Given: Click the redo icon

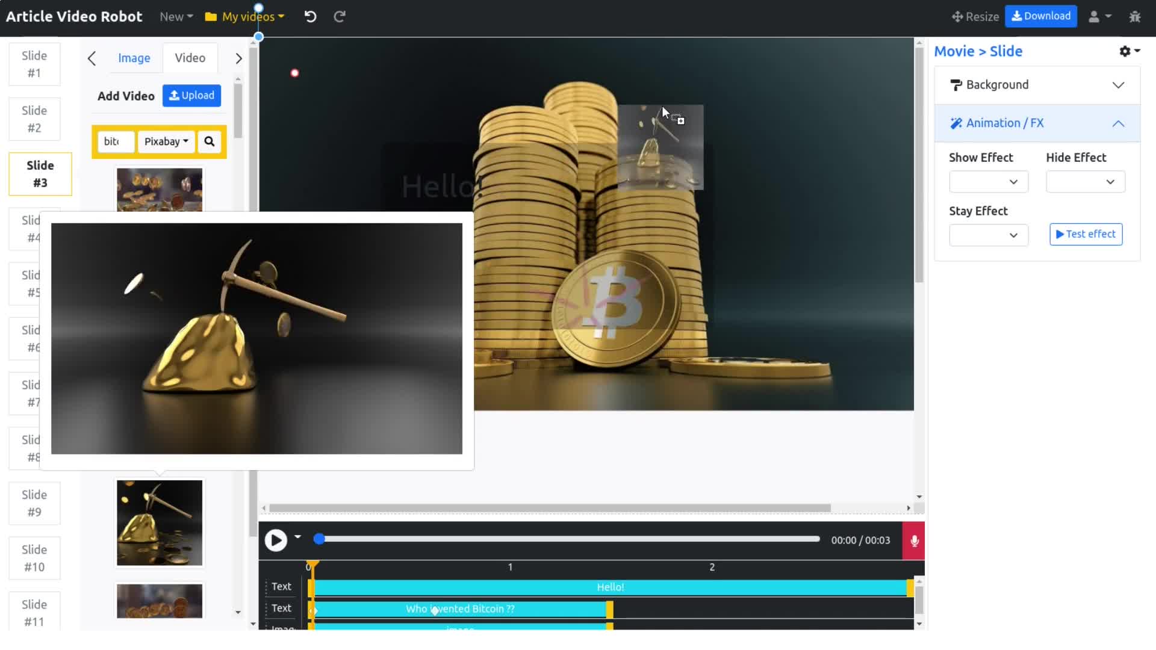Looking at the screenshot, I should (339, 16).
